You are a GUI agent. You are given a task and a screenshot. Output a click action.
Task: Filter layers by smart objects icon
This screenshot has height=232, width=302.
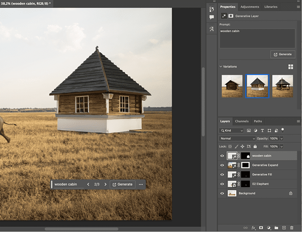(276, 131)
